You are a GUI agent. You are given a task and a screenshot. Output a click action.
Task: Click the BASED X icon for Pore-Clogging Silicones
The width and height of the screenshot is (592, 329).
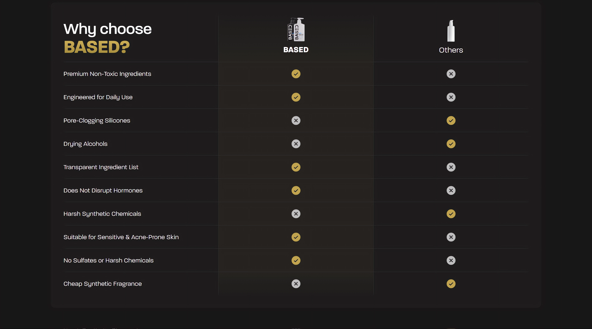pos(296,121)
